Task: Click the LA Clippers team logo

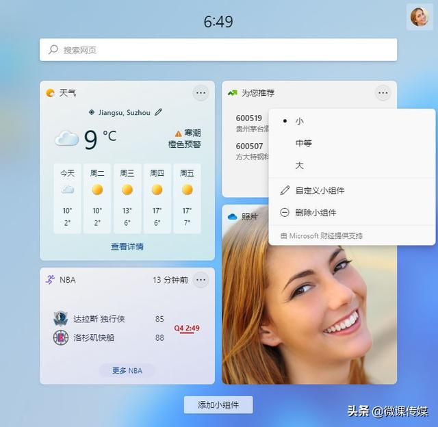Action: click(x=61, y=337)
